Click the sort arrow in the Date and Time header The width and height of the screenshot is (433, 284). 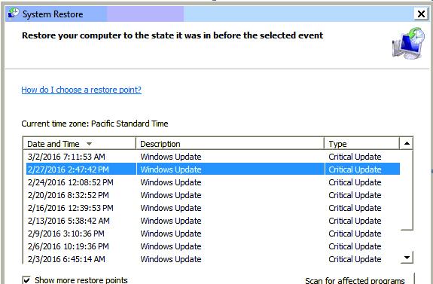(x=89, y=144)
